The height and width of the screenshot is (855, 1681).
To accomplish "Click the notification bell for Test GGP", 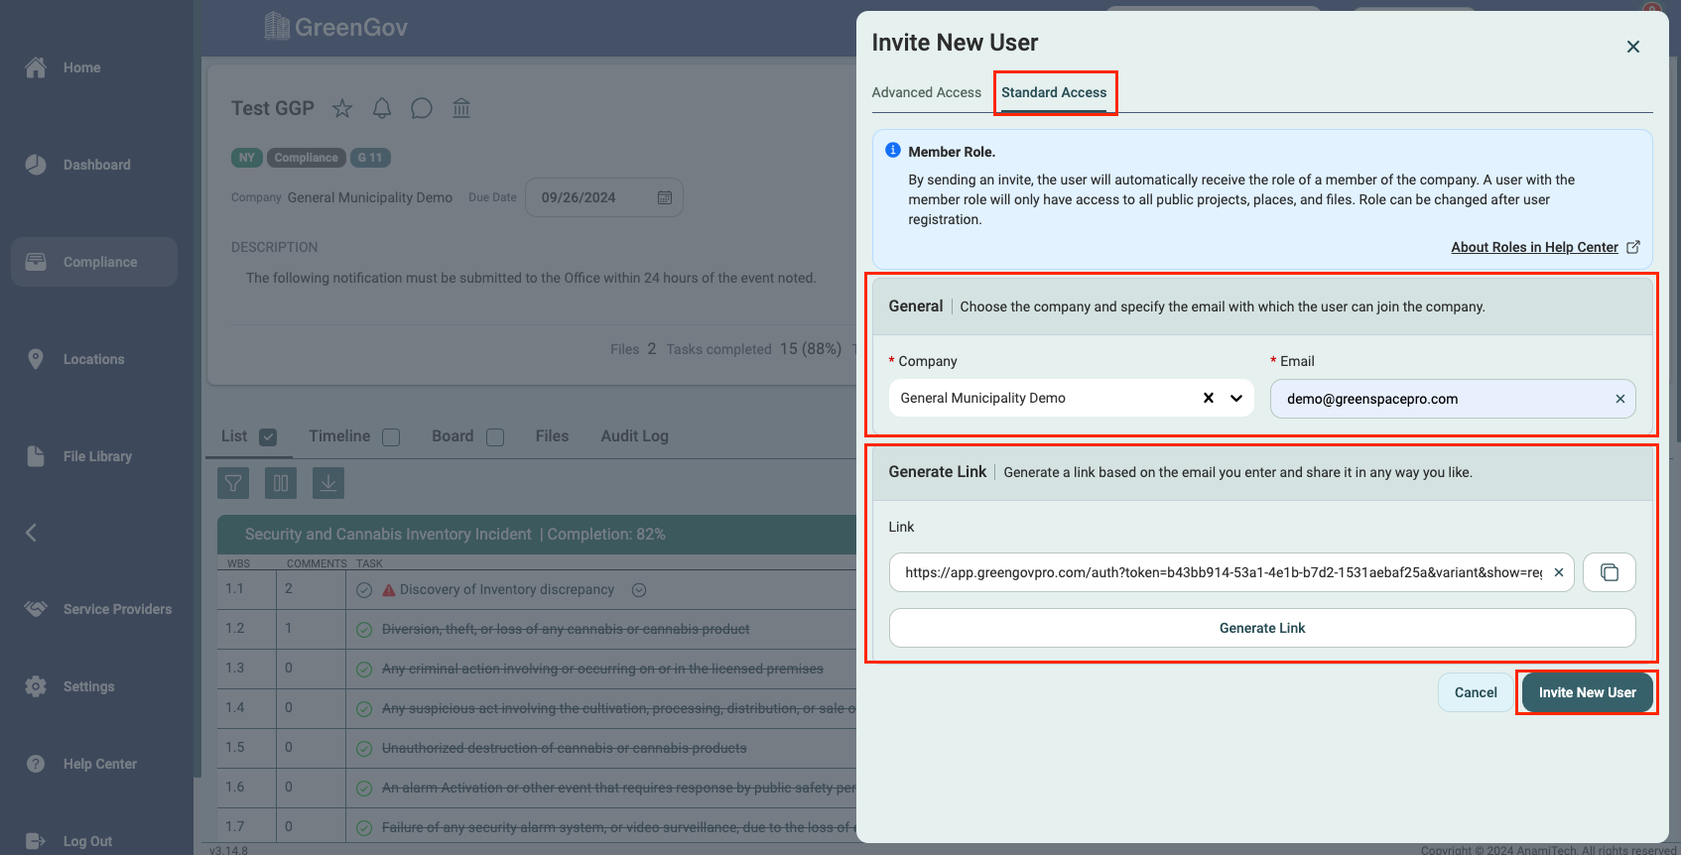I will pos(382,108).
